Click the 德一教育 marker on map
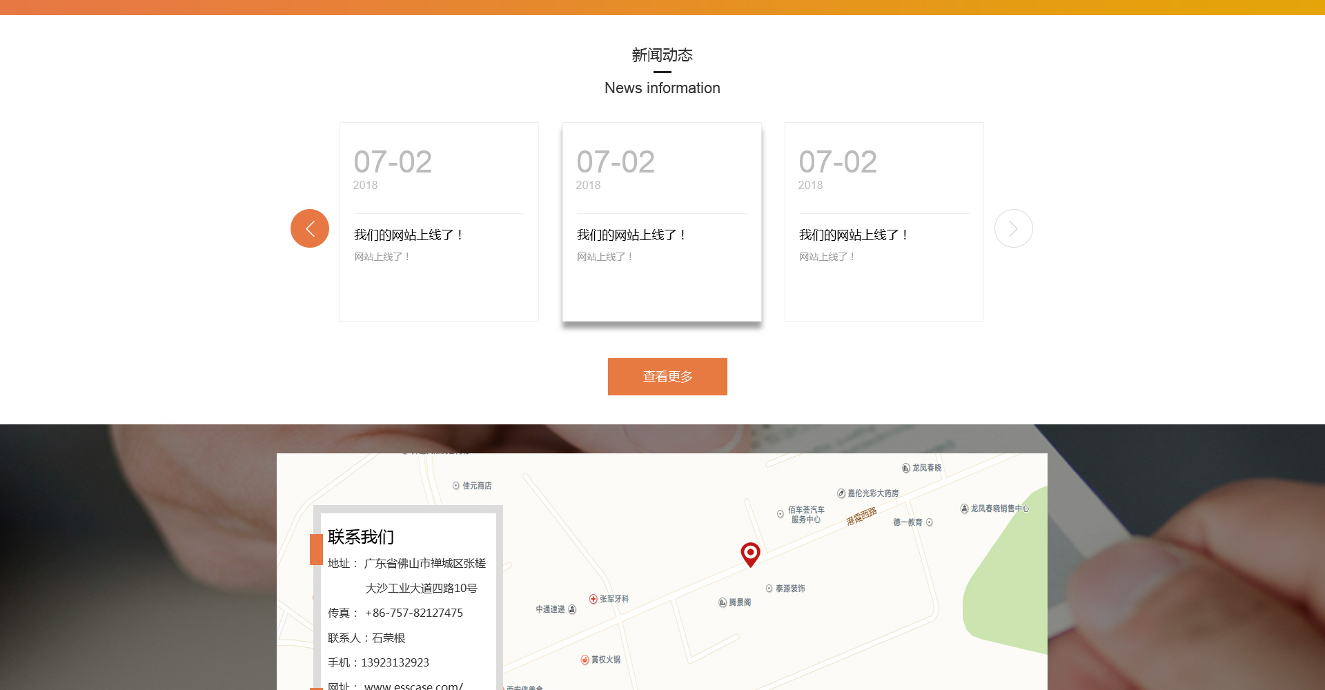The height and width of the screenshot is (690, 1325). click(x=930, y=522)
